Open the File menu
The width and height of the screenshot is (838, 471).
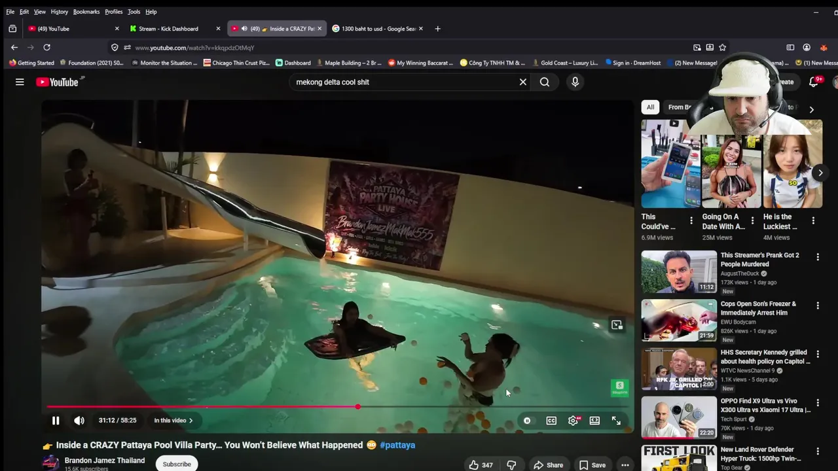tap(10, 12)
